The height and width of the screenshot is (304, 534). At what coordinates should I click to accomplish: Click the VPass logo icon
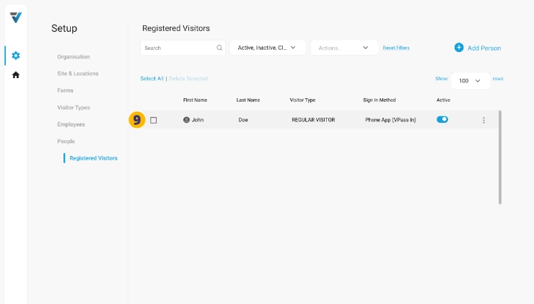tap(15, 17)
